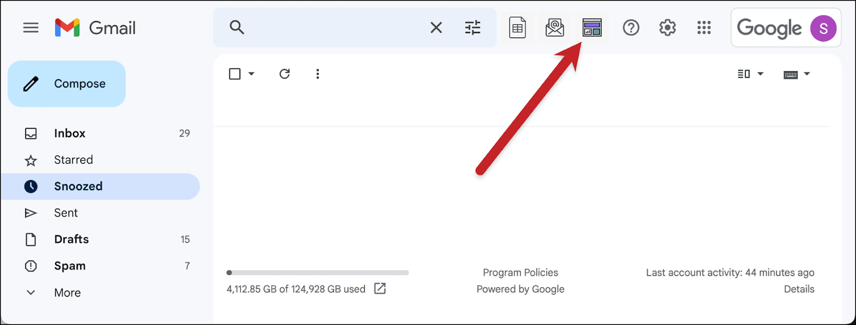Open the main menu hamburger icon
Screen dimensions: 856x325
[31, 27]
